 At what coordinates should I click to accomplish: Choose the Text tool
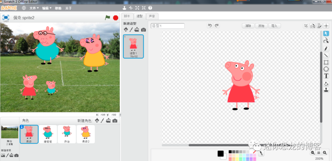tap(326, 76)
